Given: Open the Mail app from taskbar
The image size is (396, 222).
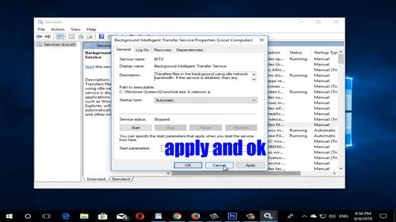Looking at the screenshot, I should (123, 216).
